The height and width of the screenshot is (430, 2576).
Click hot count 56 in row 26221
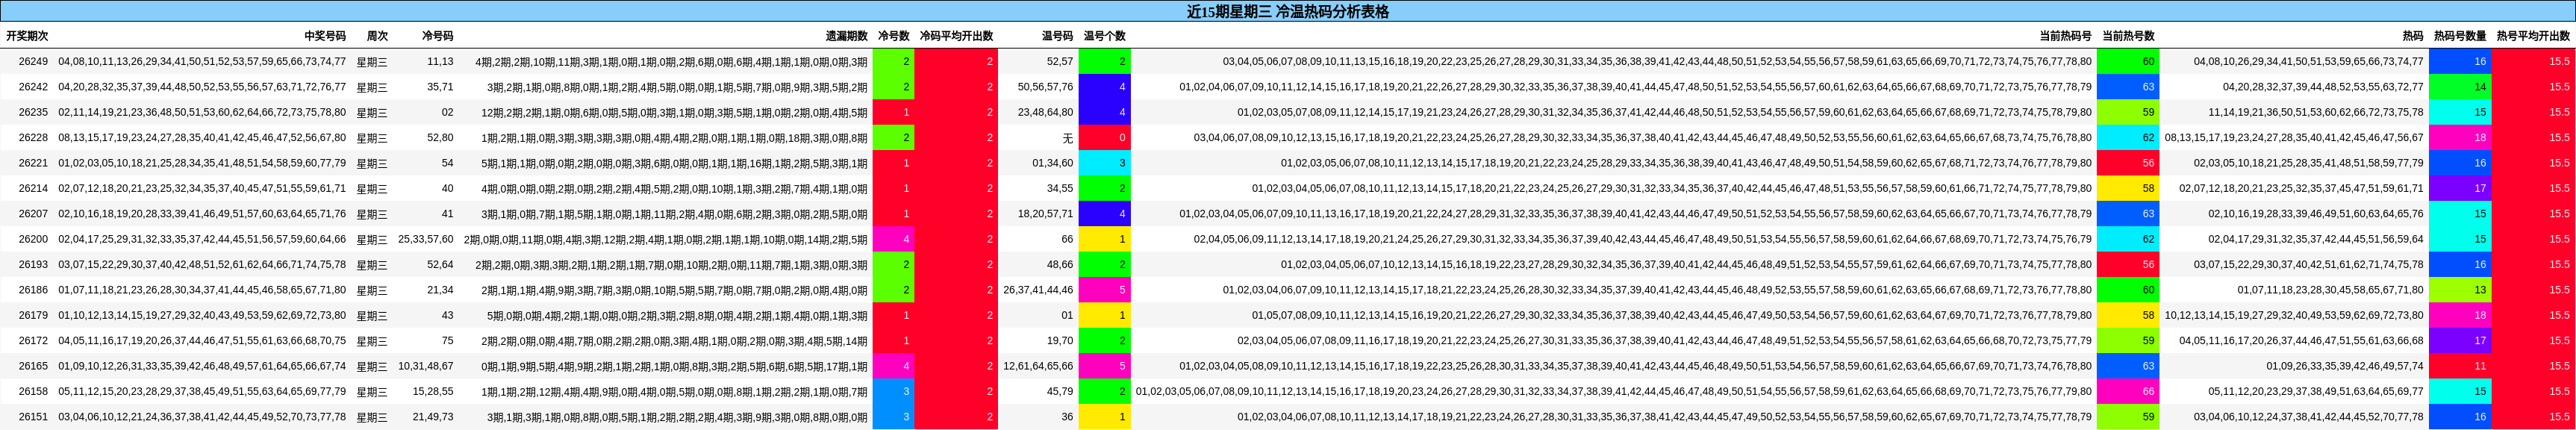click(x=2128, y=163)
